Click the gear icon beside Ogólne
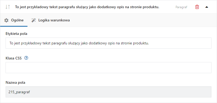This screenshot has height=103, width=217. (6, 20)
